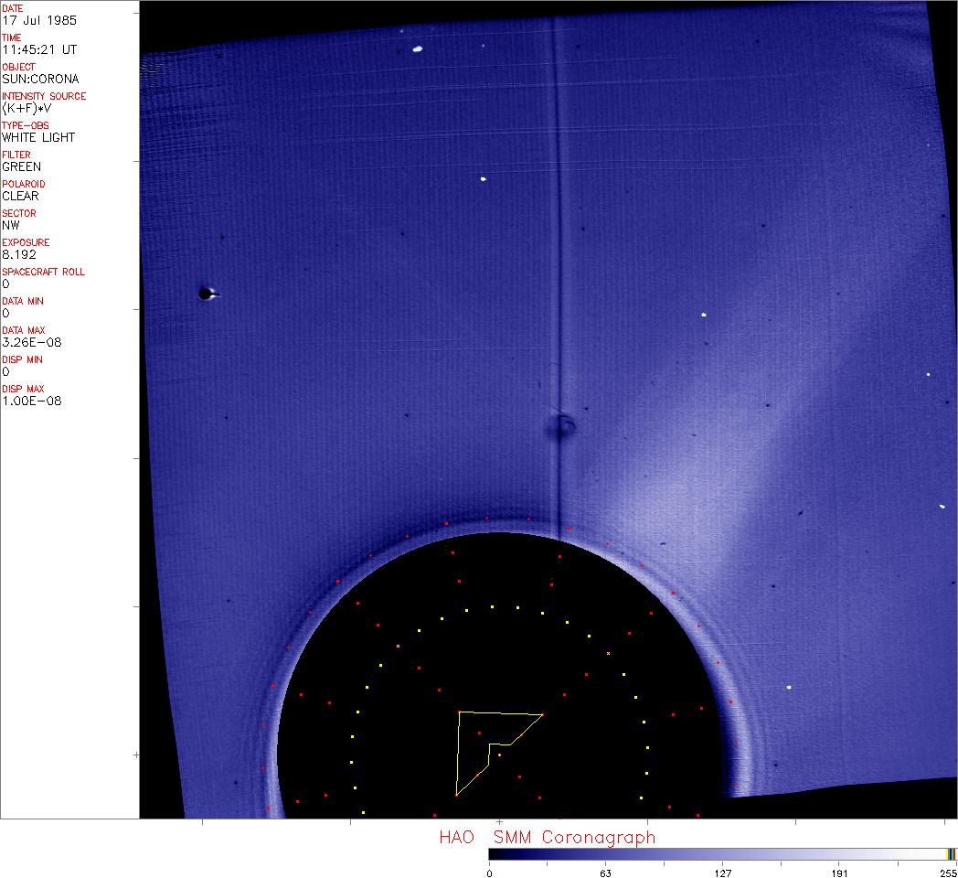The height and width of the screenshot is (878, 958).
Task: Click the color bar near the 127 mark
Action: 722,853
